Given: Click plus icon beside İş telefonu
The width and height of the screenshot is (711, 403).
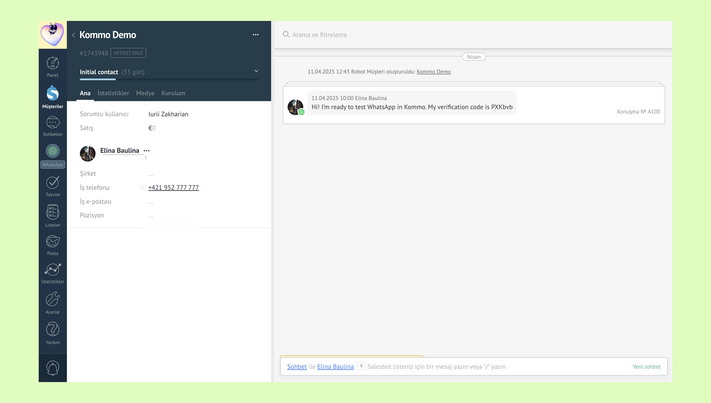Looking at the screenshot, I should point(142,187).
